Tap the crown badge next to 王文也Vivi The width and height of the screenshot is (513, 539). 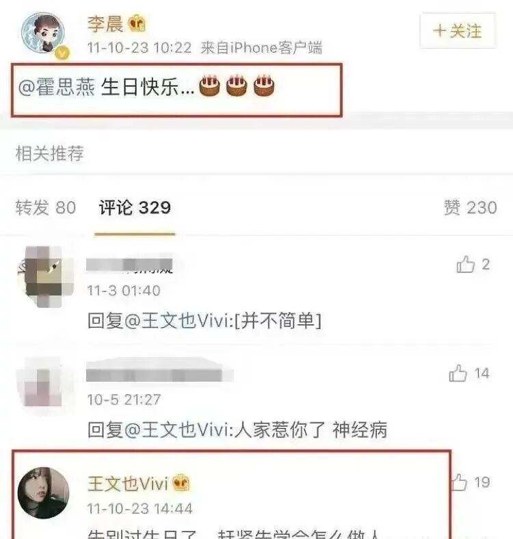[181, 482]
